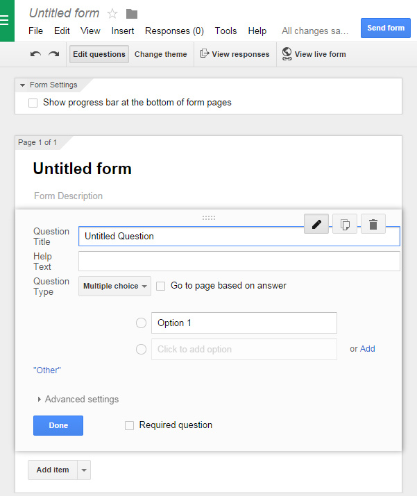Open the Multiple choice question type dropdown
Screen dimensions: 417x496
(x=114, y=286)
